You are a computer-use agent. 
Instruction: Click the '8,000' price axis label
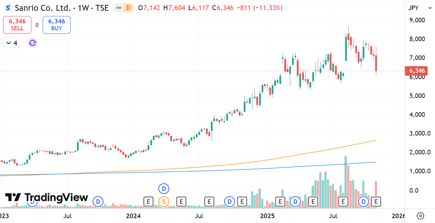pos(417,39)
